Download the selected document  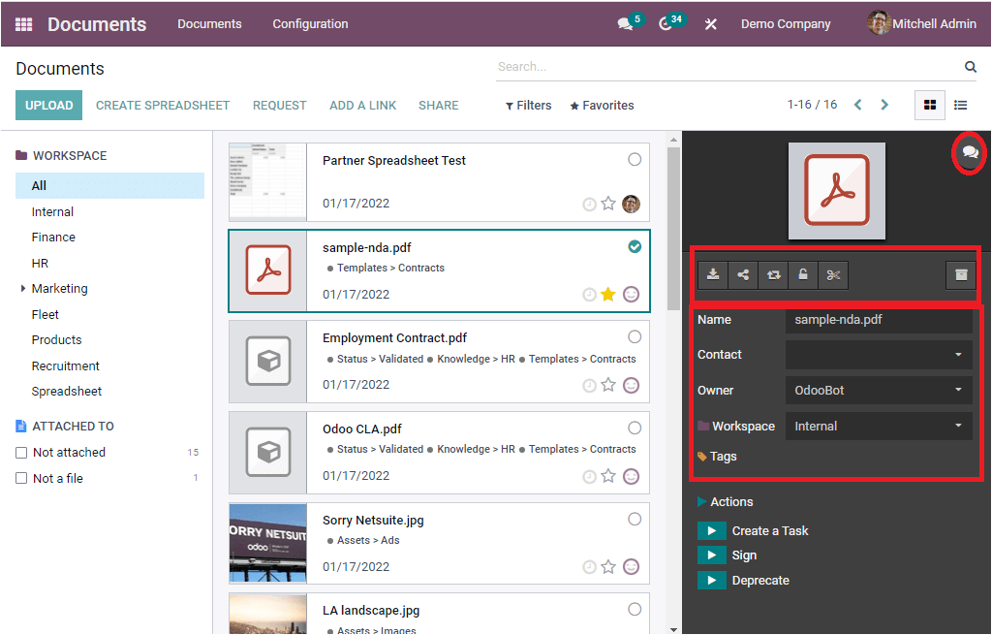click(x=713, y=274)
